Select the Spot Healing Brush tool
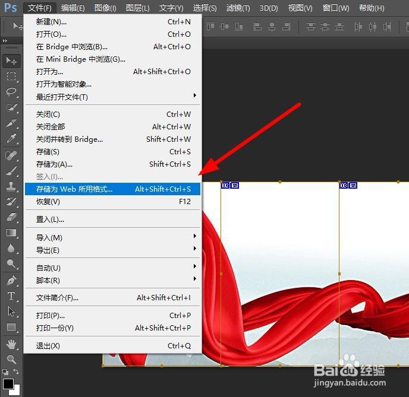Screen dimensions: 409x397 coord(11,155)
